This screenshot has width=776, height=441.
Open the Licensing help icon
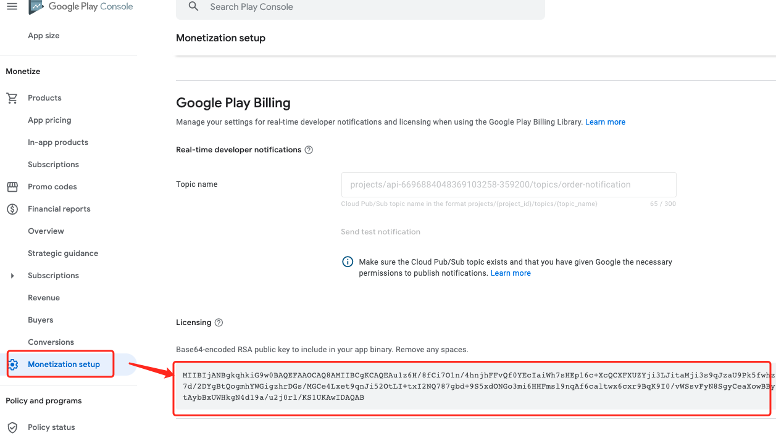coord(219,323)
